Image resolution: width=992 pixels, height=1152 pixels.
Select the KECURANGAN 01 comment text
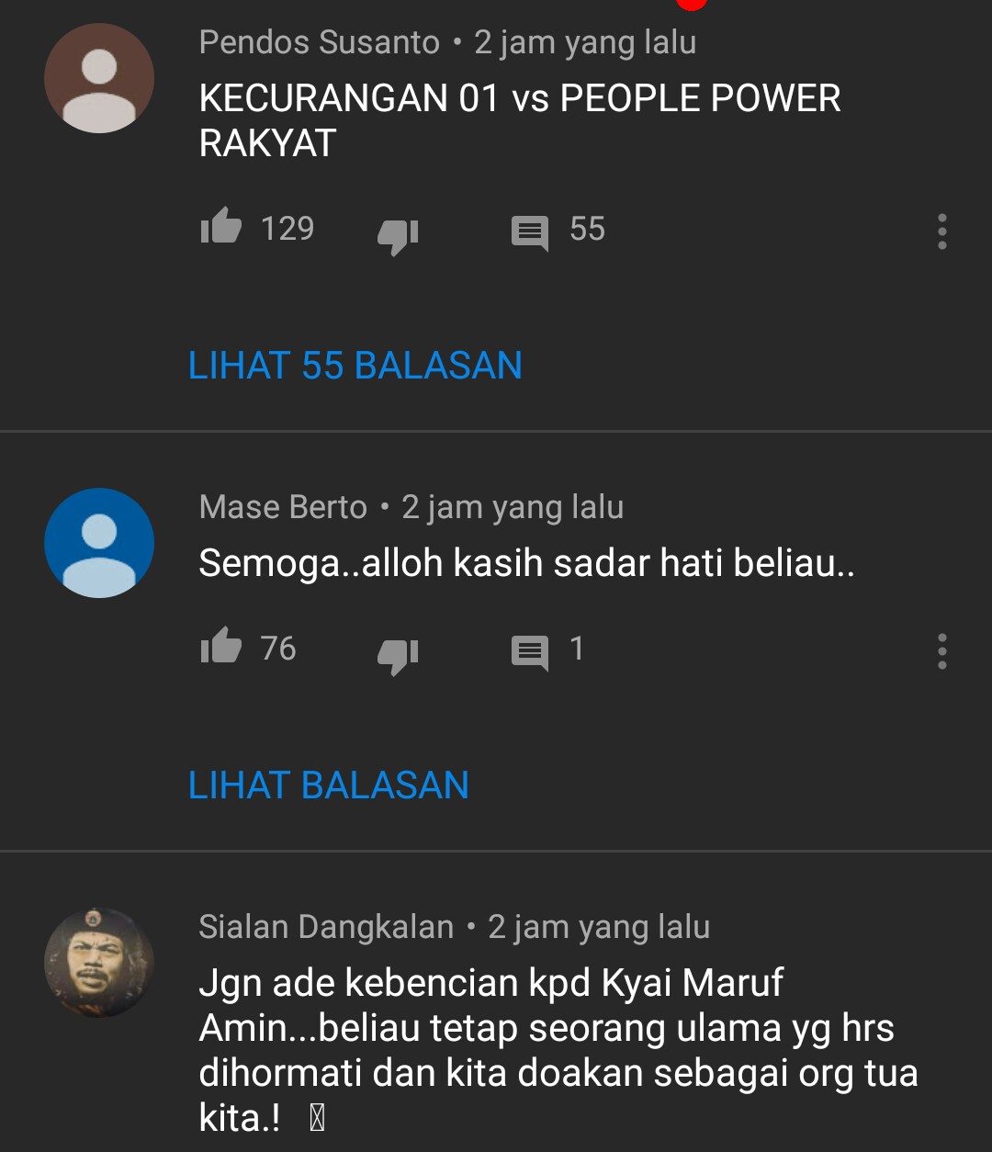[x=520, y=120]
